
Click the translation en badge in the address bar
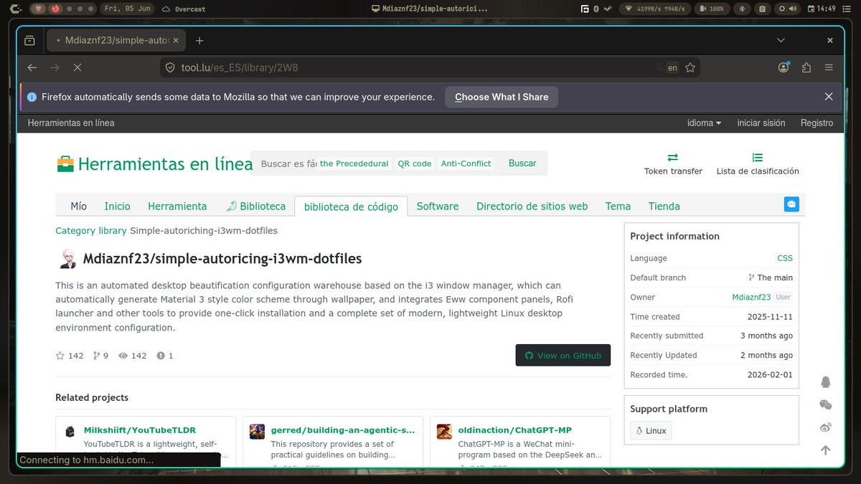672,67
